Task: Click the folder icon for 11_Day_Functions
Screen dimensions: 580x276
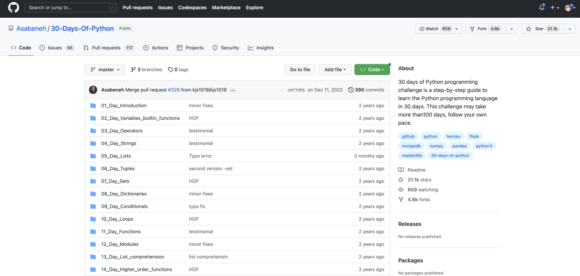Action: click(93, 231)
